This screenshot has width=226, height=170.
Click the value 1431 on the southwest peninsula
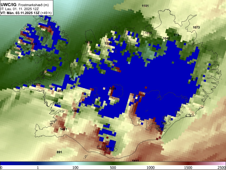64,129
